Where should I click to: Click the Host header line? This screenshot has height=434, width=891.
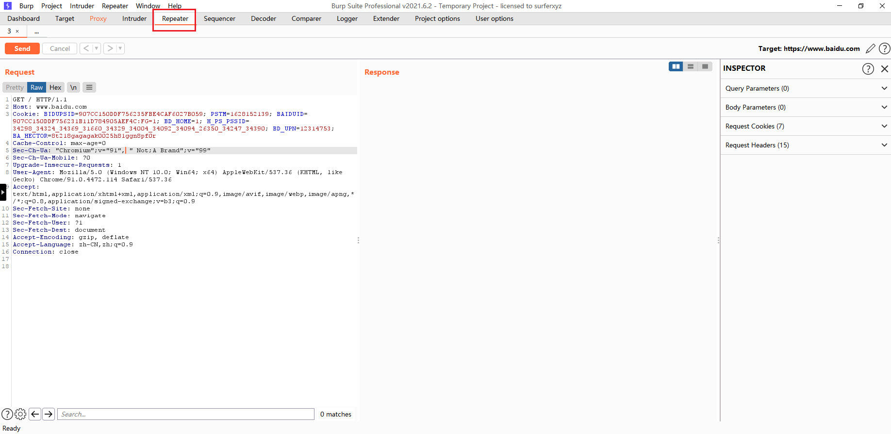[x=50, y=107]
